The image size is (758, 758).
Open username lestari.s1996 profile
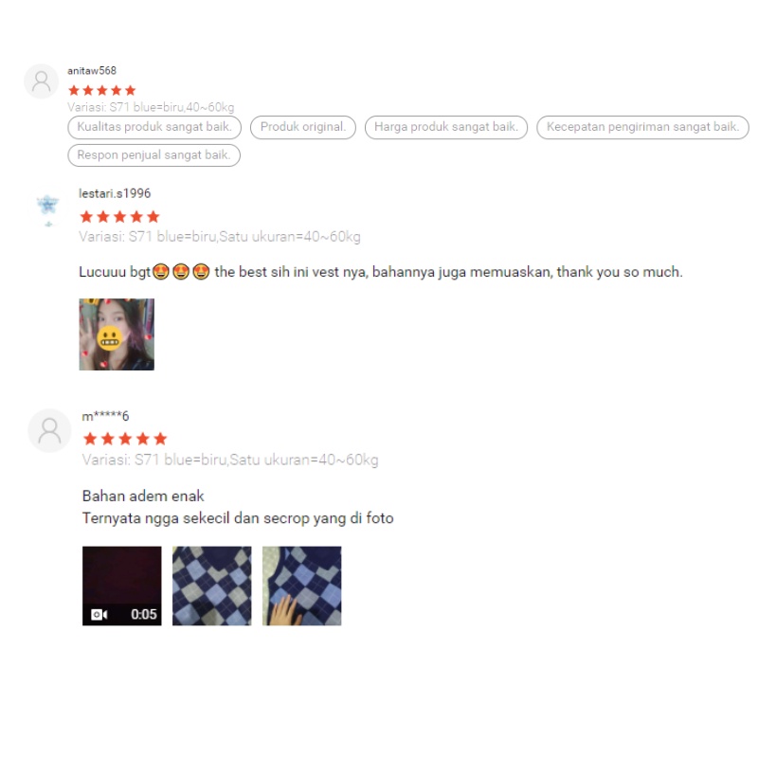115,193
